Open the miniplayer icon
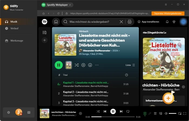 click(x=180, y=113)
